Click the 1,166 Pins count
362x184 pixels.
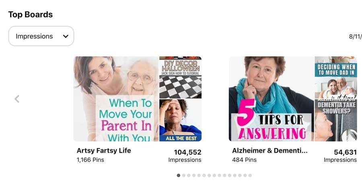(x=90, y=160)
